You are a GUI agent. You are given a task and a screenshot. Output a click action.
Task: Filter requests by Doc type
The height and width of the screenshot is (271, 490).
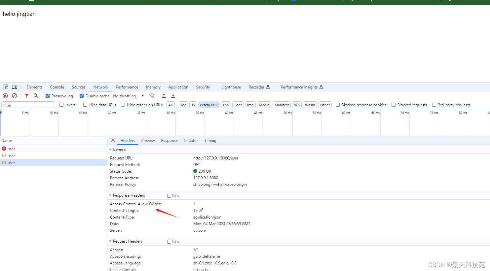[x=183, y=105]
